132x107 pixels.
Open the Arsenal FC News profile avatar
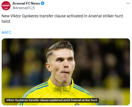[6, 6]
